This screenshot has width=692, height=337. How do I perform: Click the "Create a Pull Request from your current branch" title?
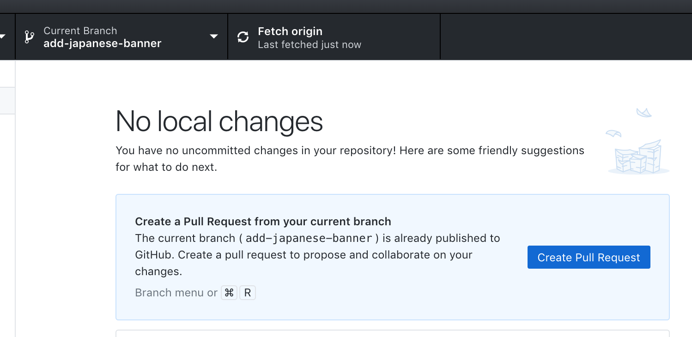(x=263, y=222)
